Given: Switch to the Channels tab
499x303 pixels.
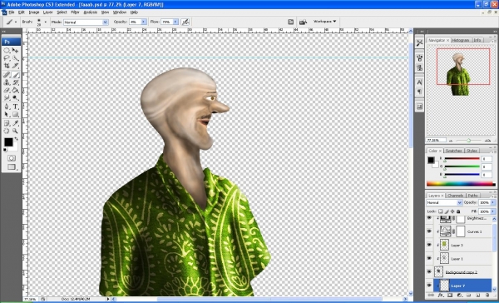Looking at the screenshot, I should coord(456,196).
